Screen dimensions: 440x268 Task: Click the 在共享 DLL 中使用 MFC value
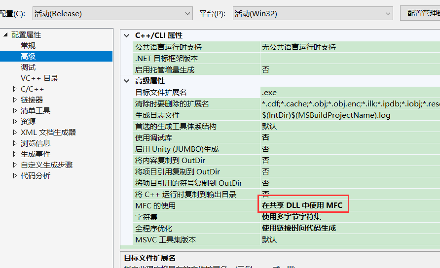[302, 205]
